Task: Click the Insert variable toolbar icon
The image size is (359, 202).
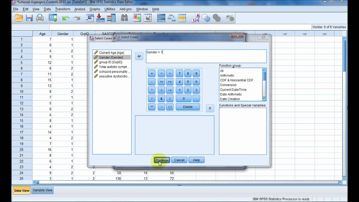Action: coord(148,18)
